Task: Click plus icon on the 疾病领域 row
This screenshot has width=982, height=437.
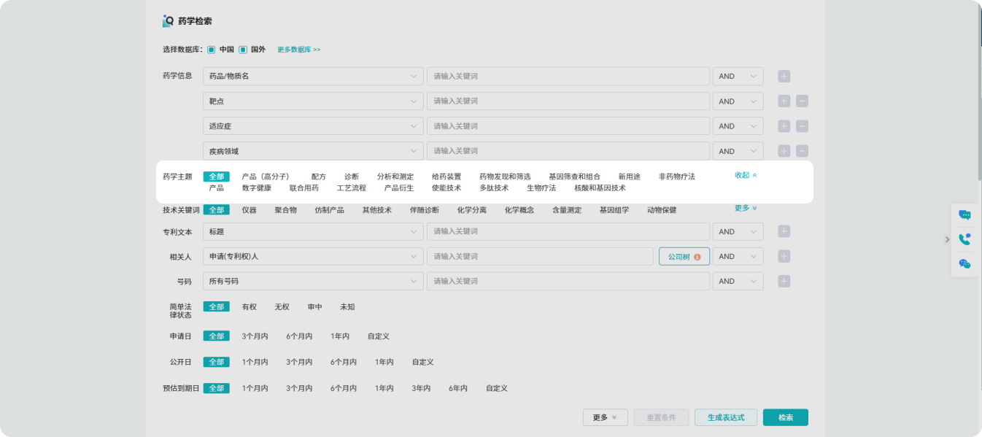Action: (x=784, y=151)
